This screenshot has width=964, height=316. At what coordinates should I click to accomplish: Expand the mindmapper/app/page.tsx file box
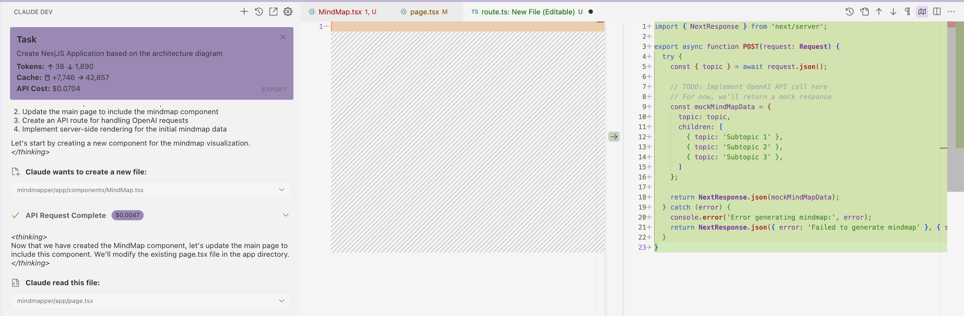[x=151, y=301]
